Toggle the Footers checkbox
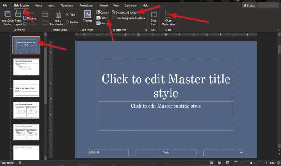This screenshot has height=166, width=281. 68,22
